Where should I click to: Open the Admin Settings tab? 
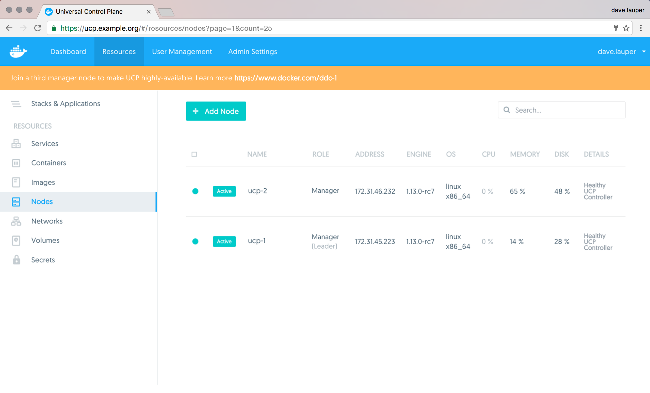[252, 52]
